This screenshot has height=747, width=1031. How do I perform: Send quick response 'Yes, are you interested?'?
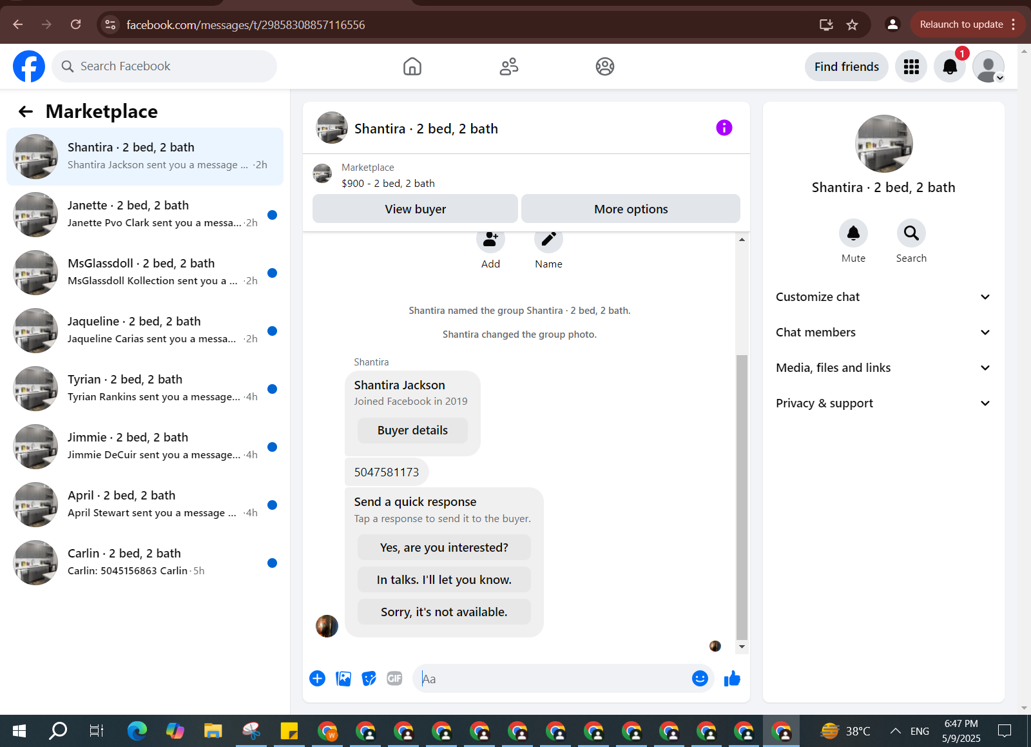click(x=444, y=547)
